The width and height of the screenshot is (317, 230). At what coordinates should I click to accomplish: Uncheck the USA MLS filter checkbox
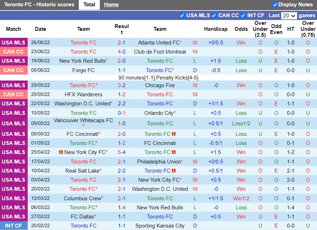(x=182, y=15)
